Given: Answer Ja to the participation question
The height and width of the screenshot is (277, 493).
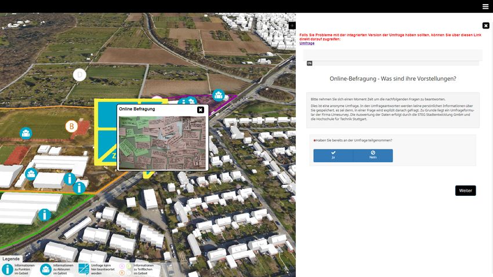Looking at the screenshot, I should pyautogui.click(x=333, y=155).
